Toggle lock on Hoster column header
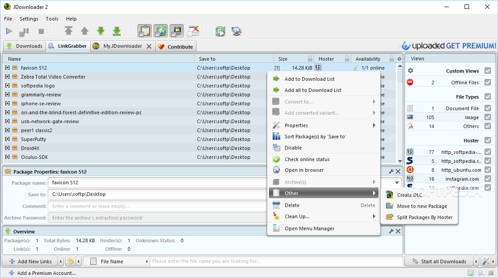 (x=347, y=58)
